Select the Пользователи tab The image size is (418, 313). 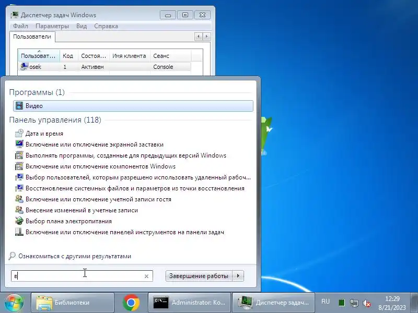(32, 37)
